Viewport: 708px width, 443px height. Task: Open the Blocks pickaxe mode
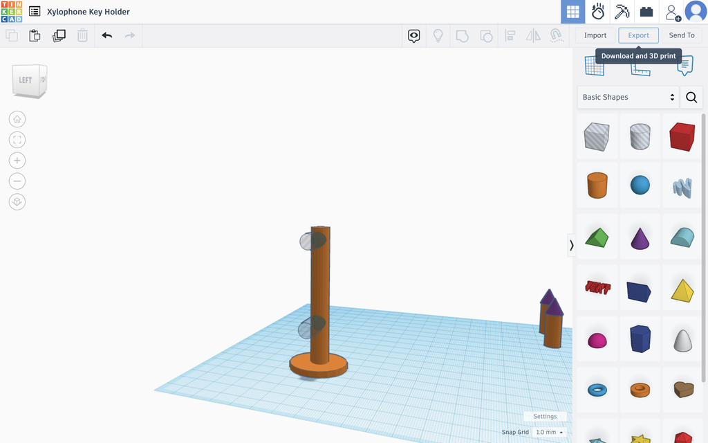[x=622, y=12]
